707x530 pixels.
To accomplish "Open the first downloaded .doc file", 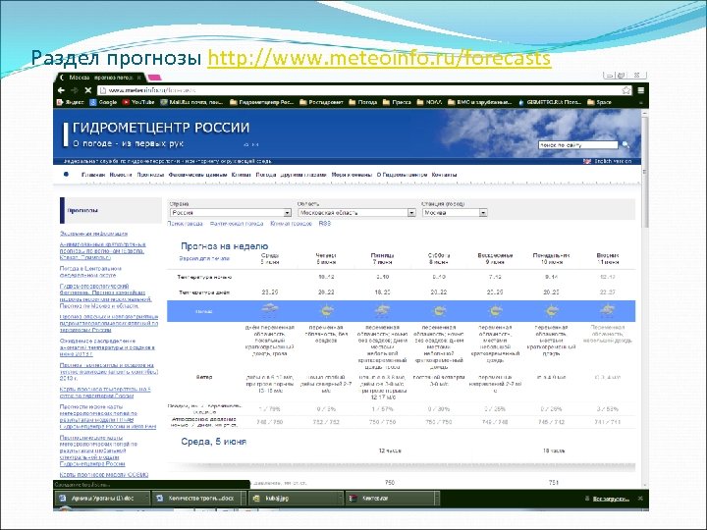I will 101,499.
